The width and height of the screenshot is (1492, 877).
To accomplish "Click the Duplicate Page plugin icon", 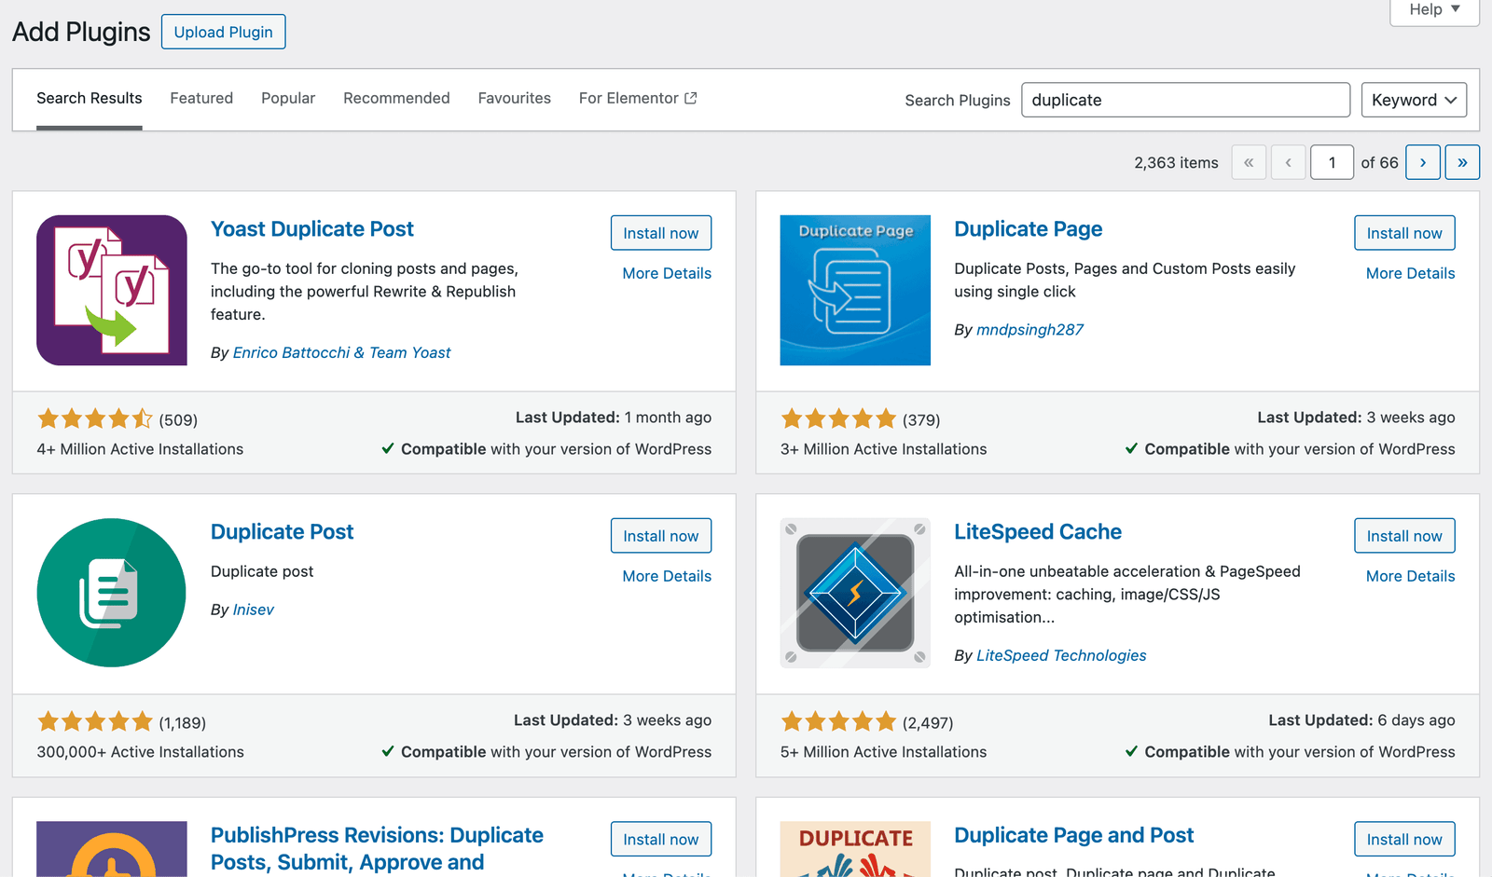I will 855,290.
